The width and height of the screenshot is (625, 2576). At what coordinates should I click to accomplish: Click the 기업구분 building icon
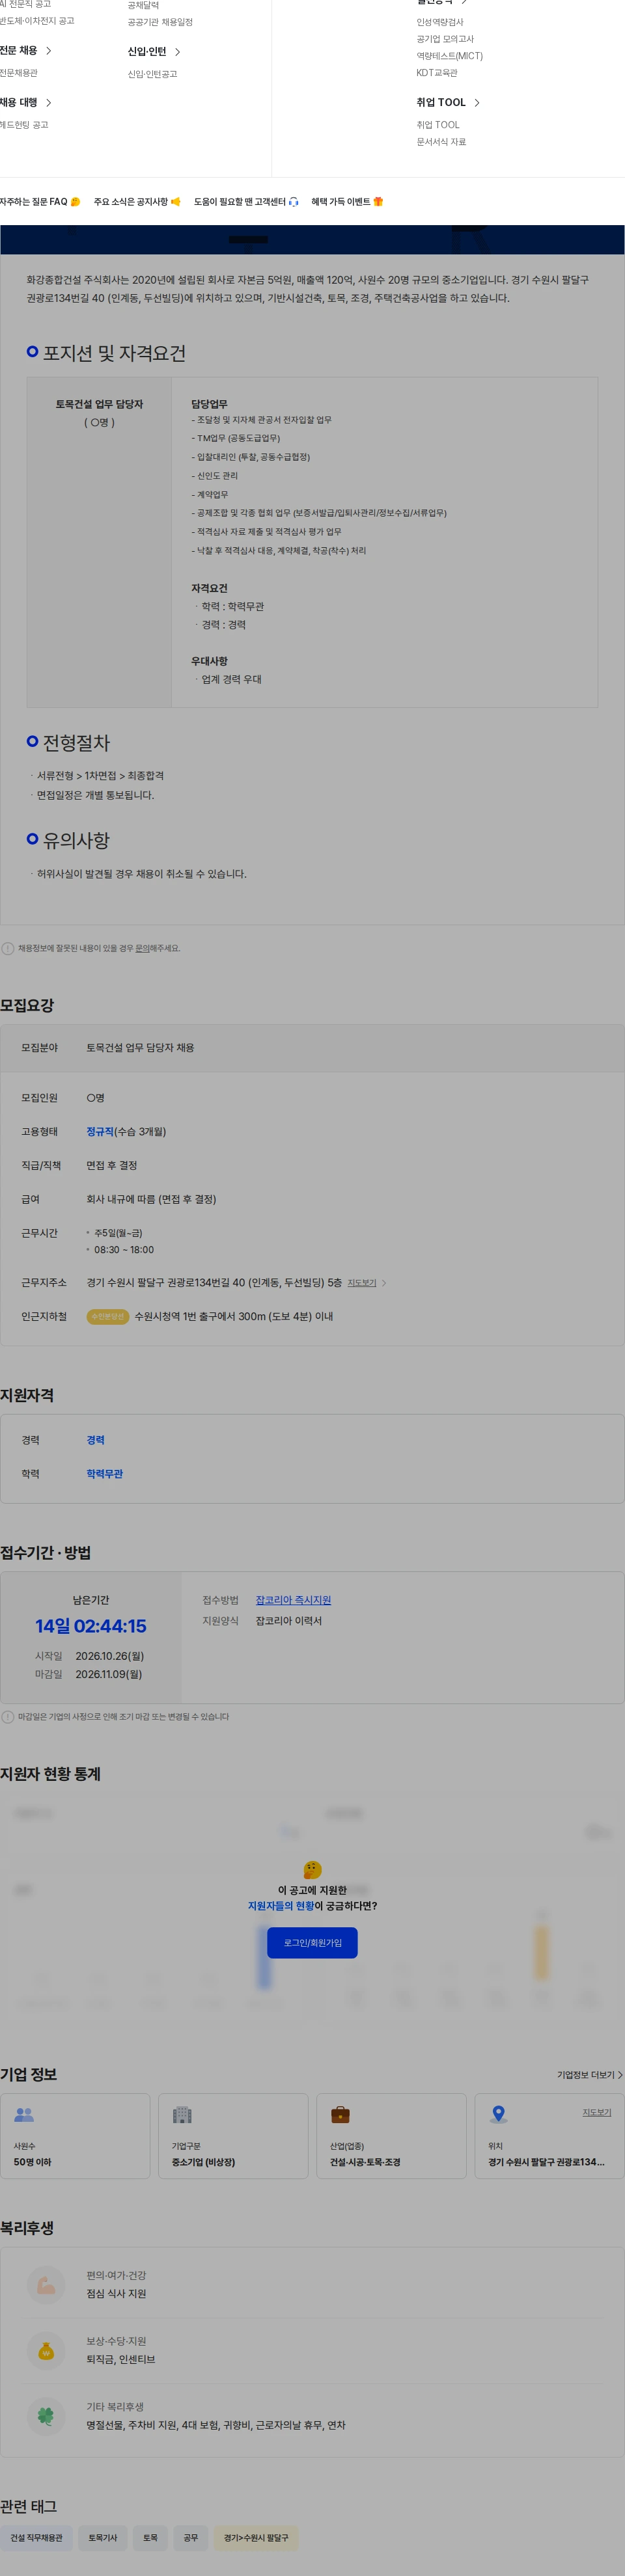click(x=182, y=2115)
